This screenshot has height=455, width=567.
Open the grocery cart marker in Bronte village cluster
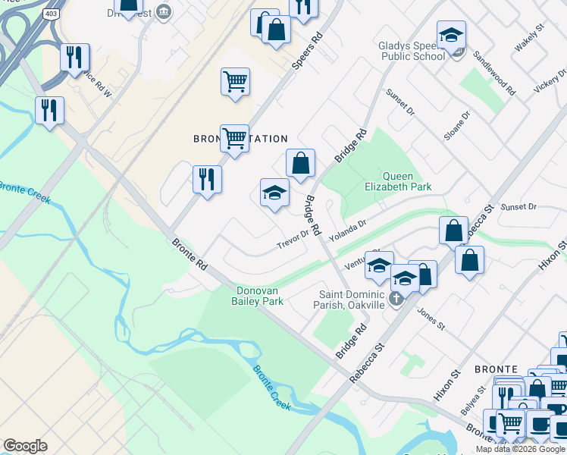click(510, 425)
